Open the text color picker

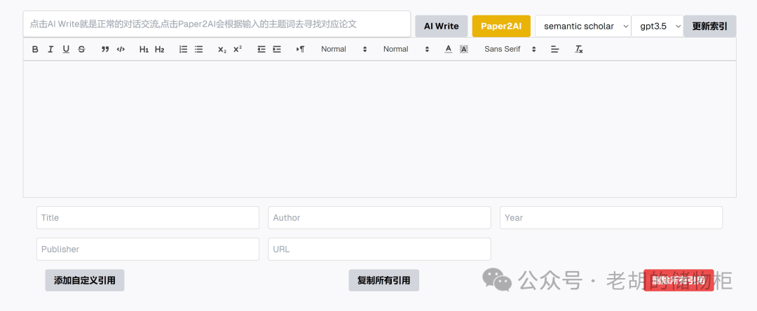(449, 49)
